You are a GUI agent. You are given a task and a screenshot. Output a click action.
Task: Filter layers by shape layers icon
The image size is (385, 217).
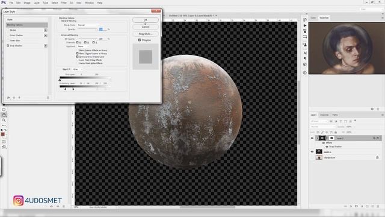(x=345, y=121)
